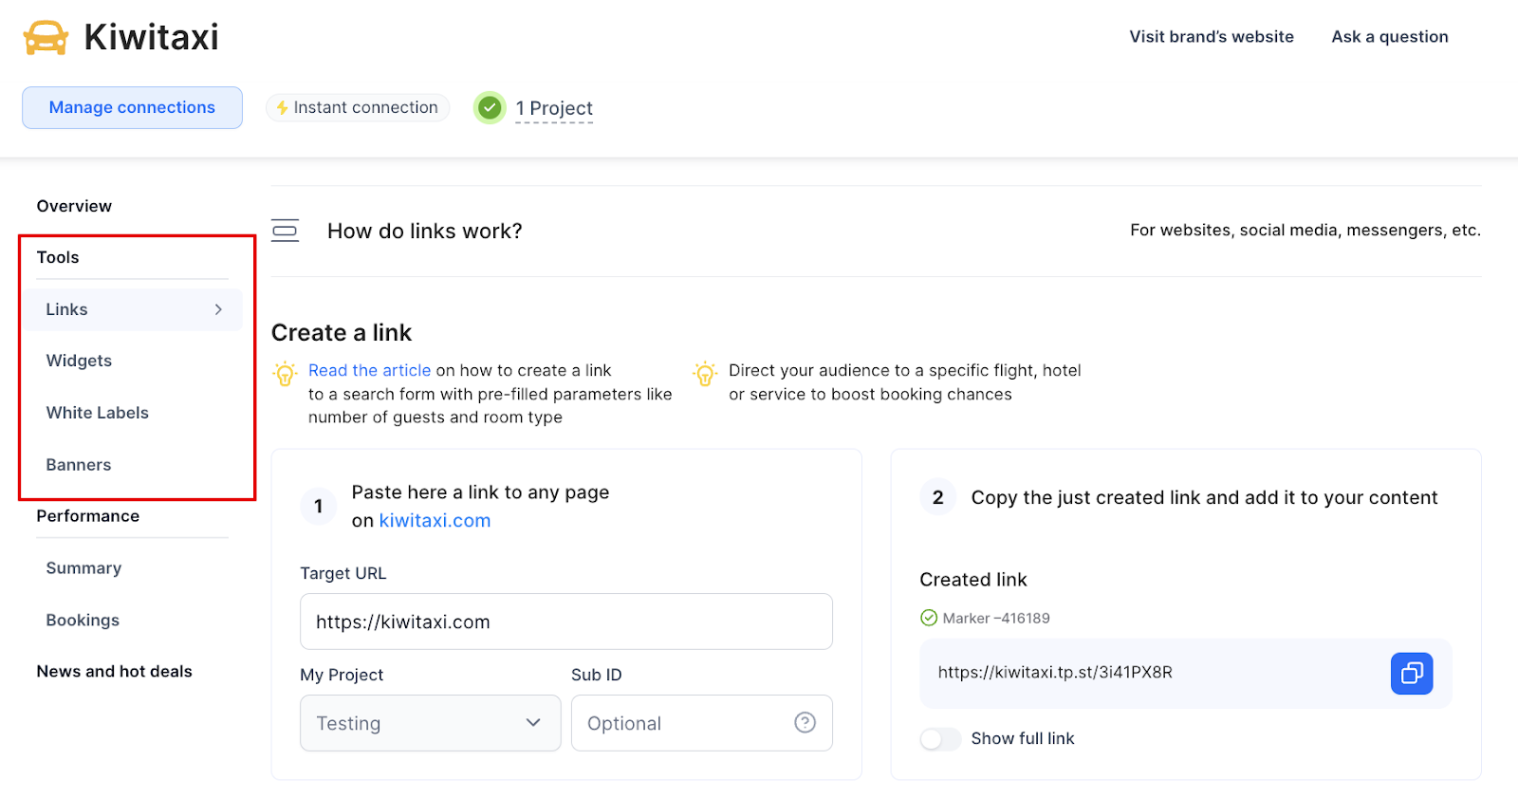Viewport: 1518px width, 798px height.
Task: Click Ask a question link
Action: click(1390, 37)
